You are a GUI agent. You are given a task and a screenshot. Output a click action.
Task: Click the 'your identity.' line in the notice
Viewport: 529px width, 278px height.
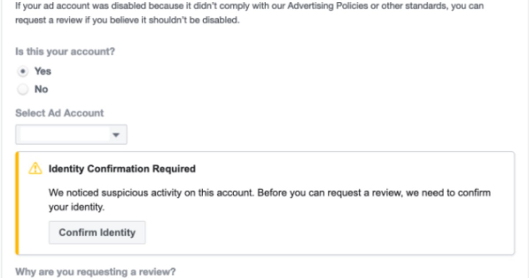(x=77, y=207)
